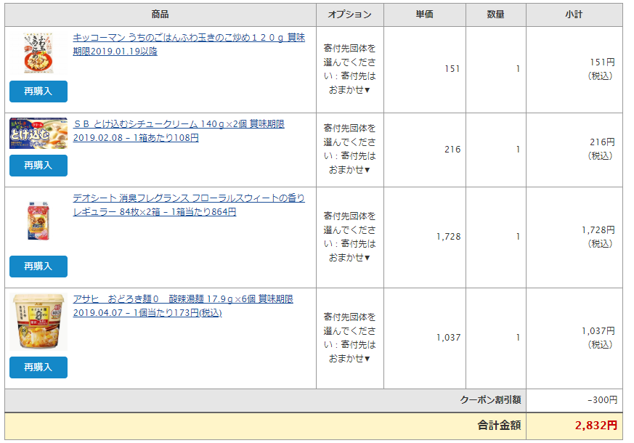
Task: Click subtotal 1,037円 (税込)
Action: (x=598, y=338)
